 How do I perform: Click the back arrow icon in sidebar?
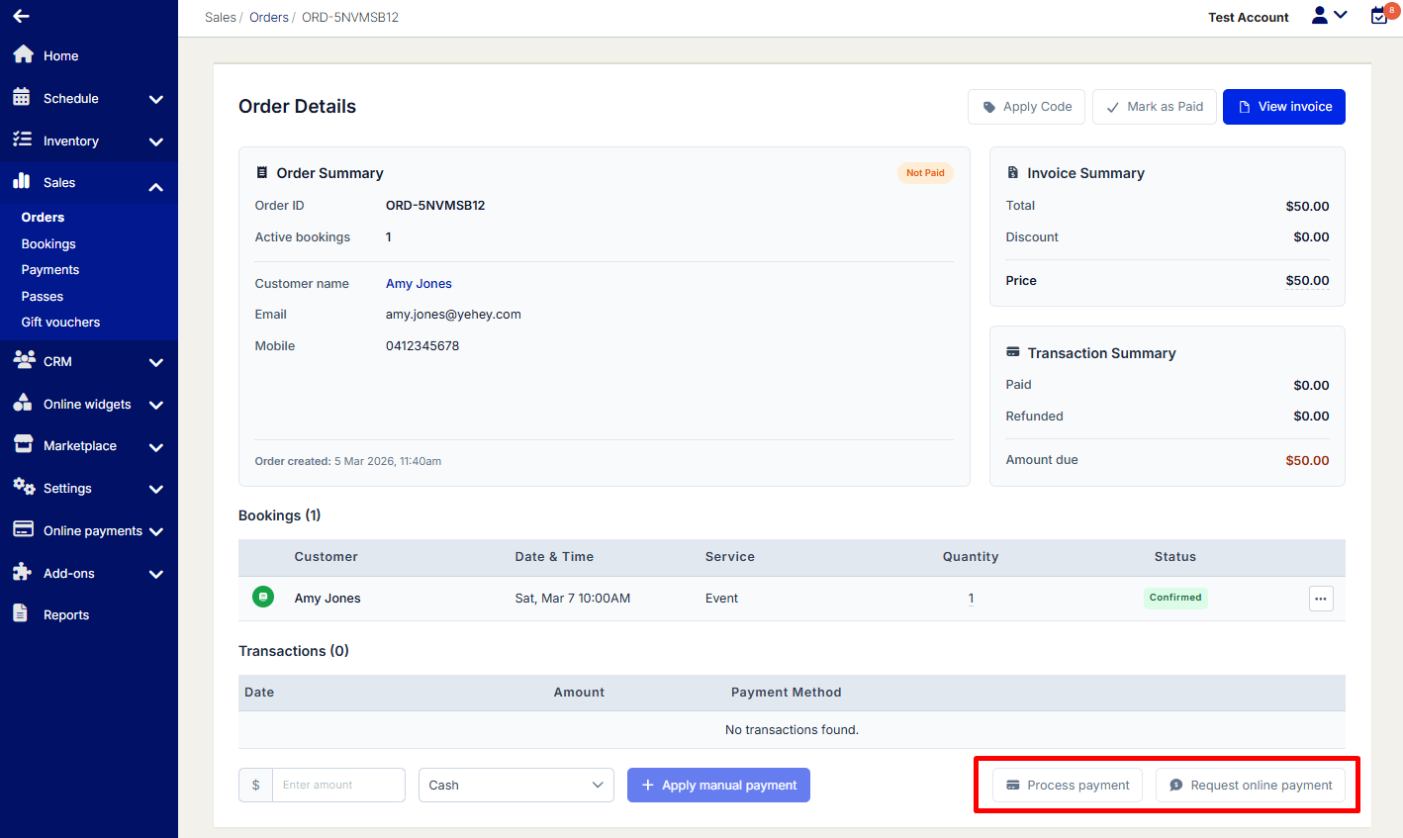coord(21,16)
